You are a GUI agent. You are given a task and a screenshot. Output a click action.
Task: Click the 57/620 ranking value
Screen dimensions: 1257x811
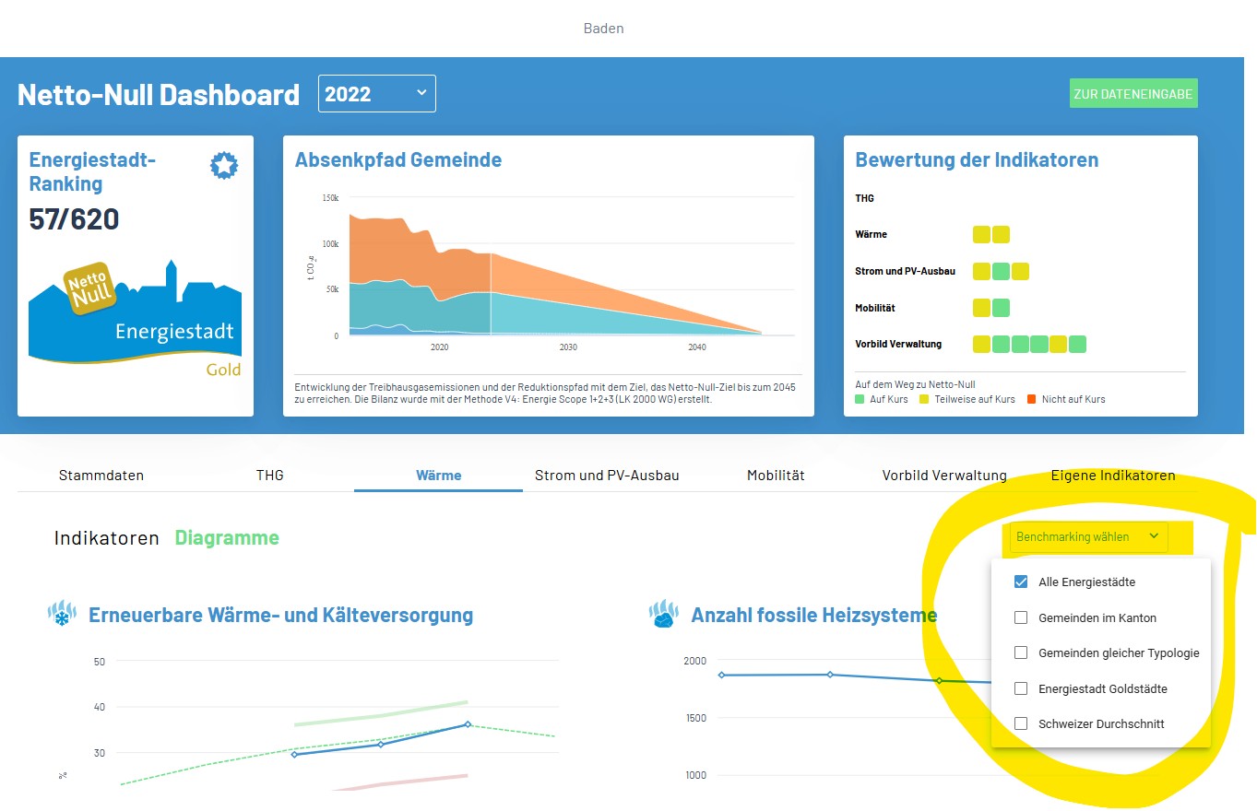75,218
